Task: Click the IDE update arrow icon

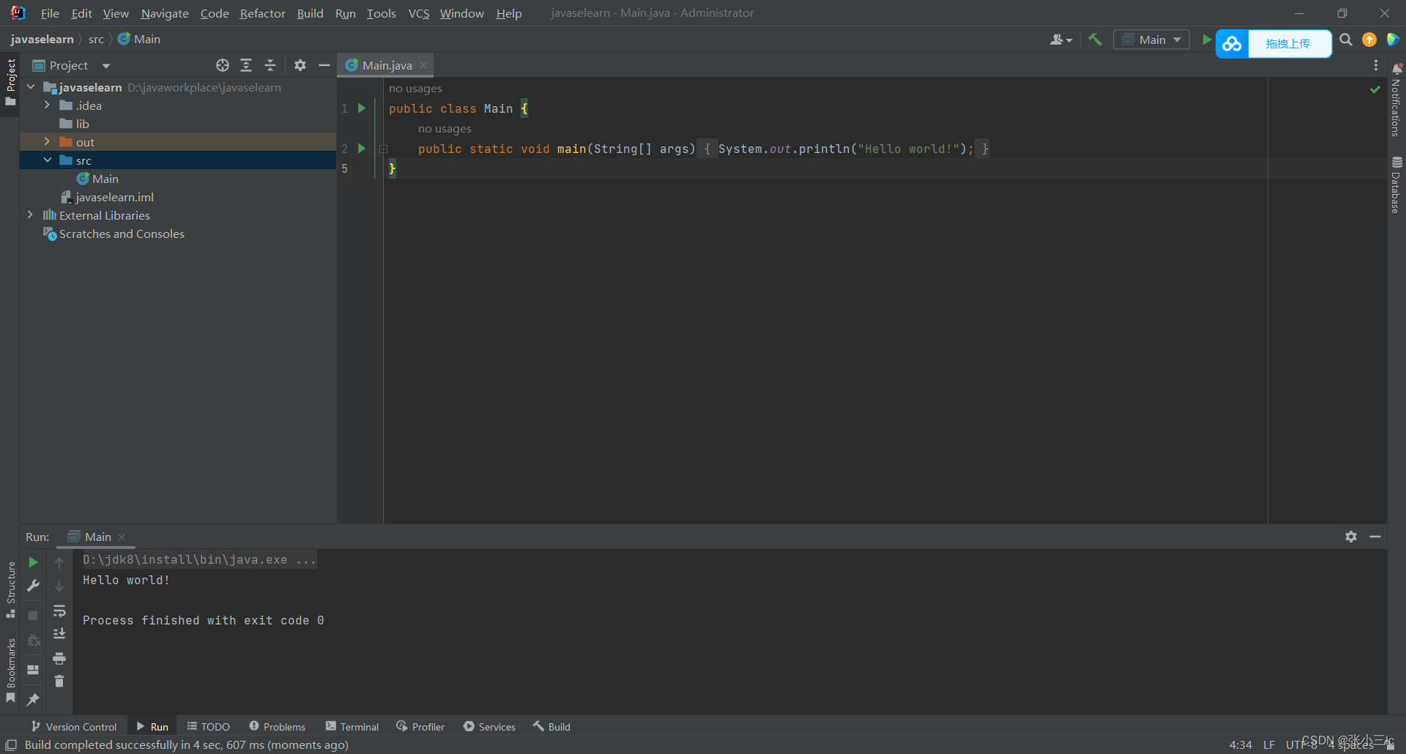Action: click(x=1369, y=40)
